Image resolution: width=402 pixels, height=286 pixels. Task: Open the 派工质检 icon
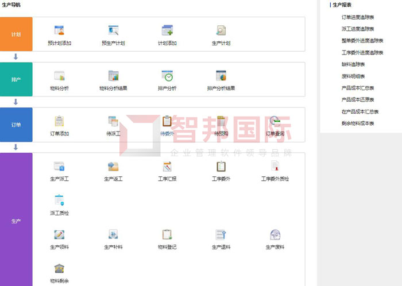(59, 200)
